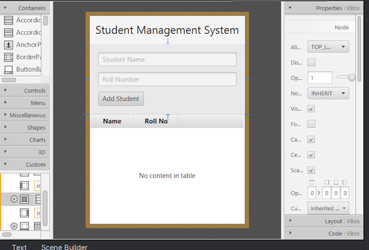Expand the Menu library section
Screen dimensions: 369x250
tap(5, 102)
